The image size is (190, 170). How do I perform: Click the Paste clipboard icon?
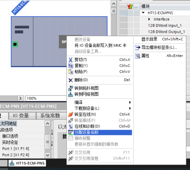click(x=70, y=72)
